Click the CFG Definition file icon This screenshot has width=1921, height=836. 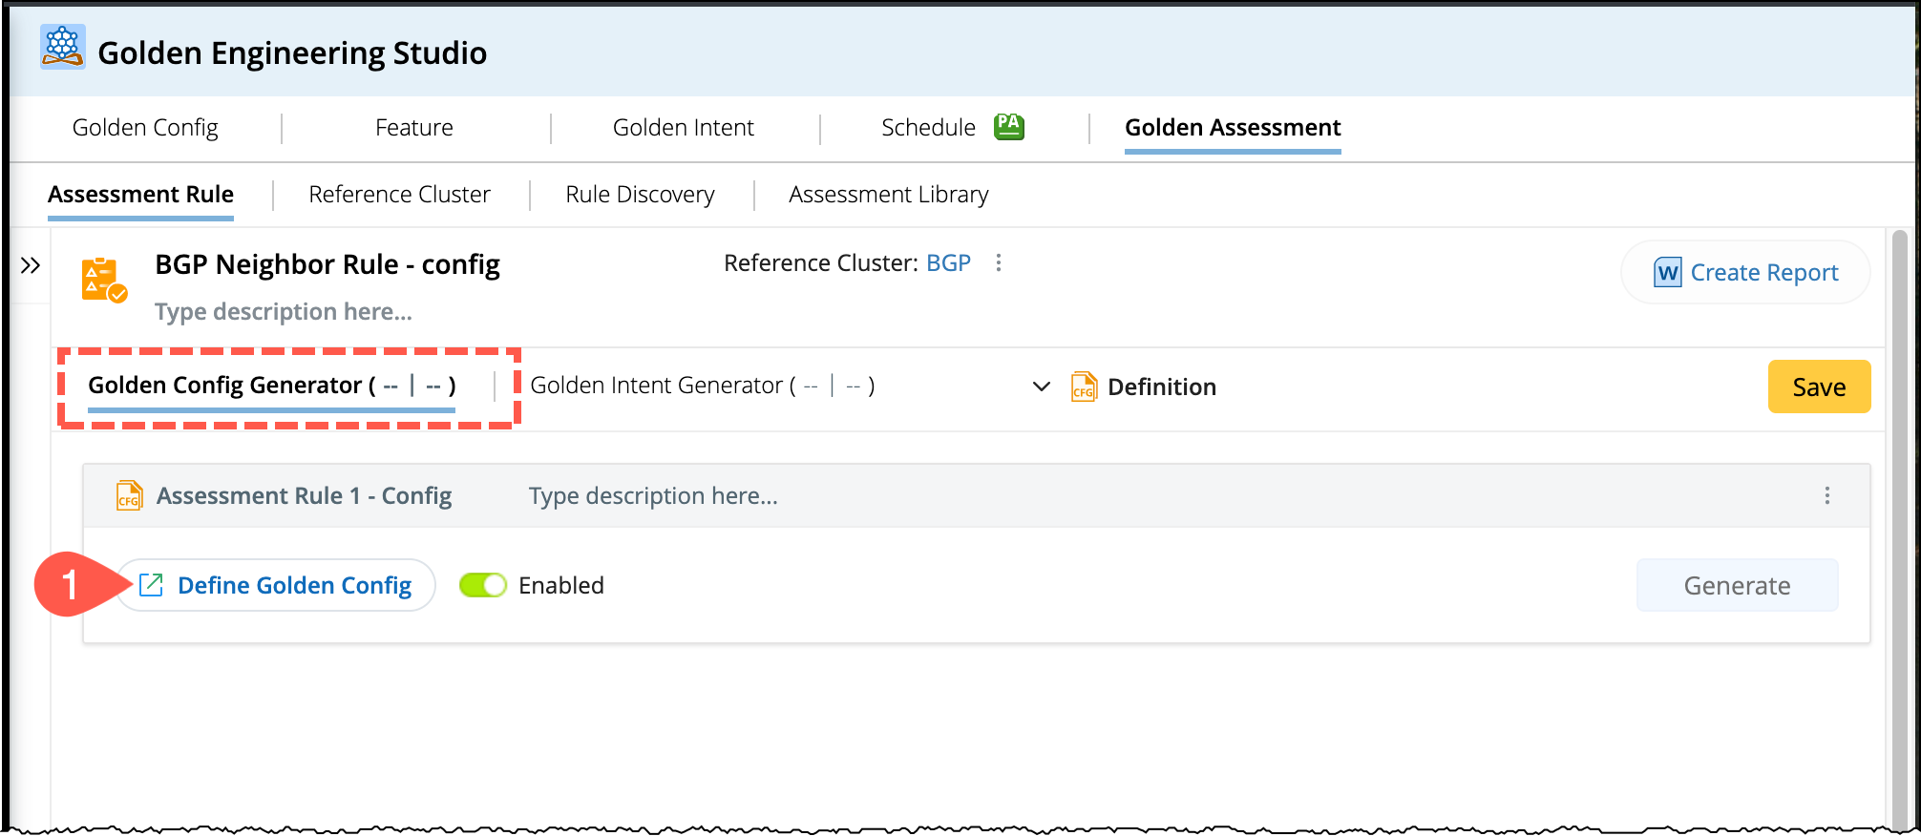[x=1084, y=387]
